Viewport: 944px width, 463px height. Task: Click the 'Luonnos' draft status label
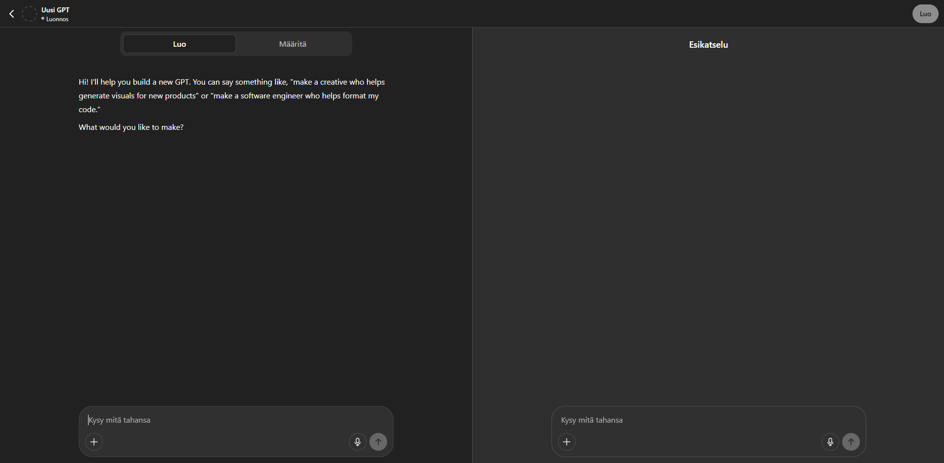pyautogui.click(x=57, y=19)
